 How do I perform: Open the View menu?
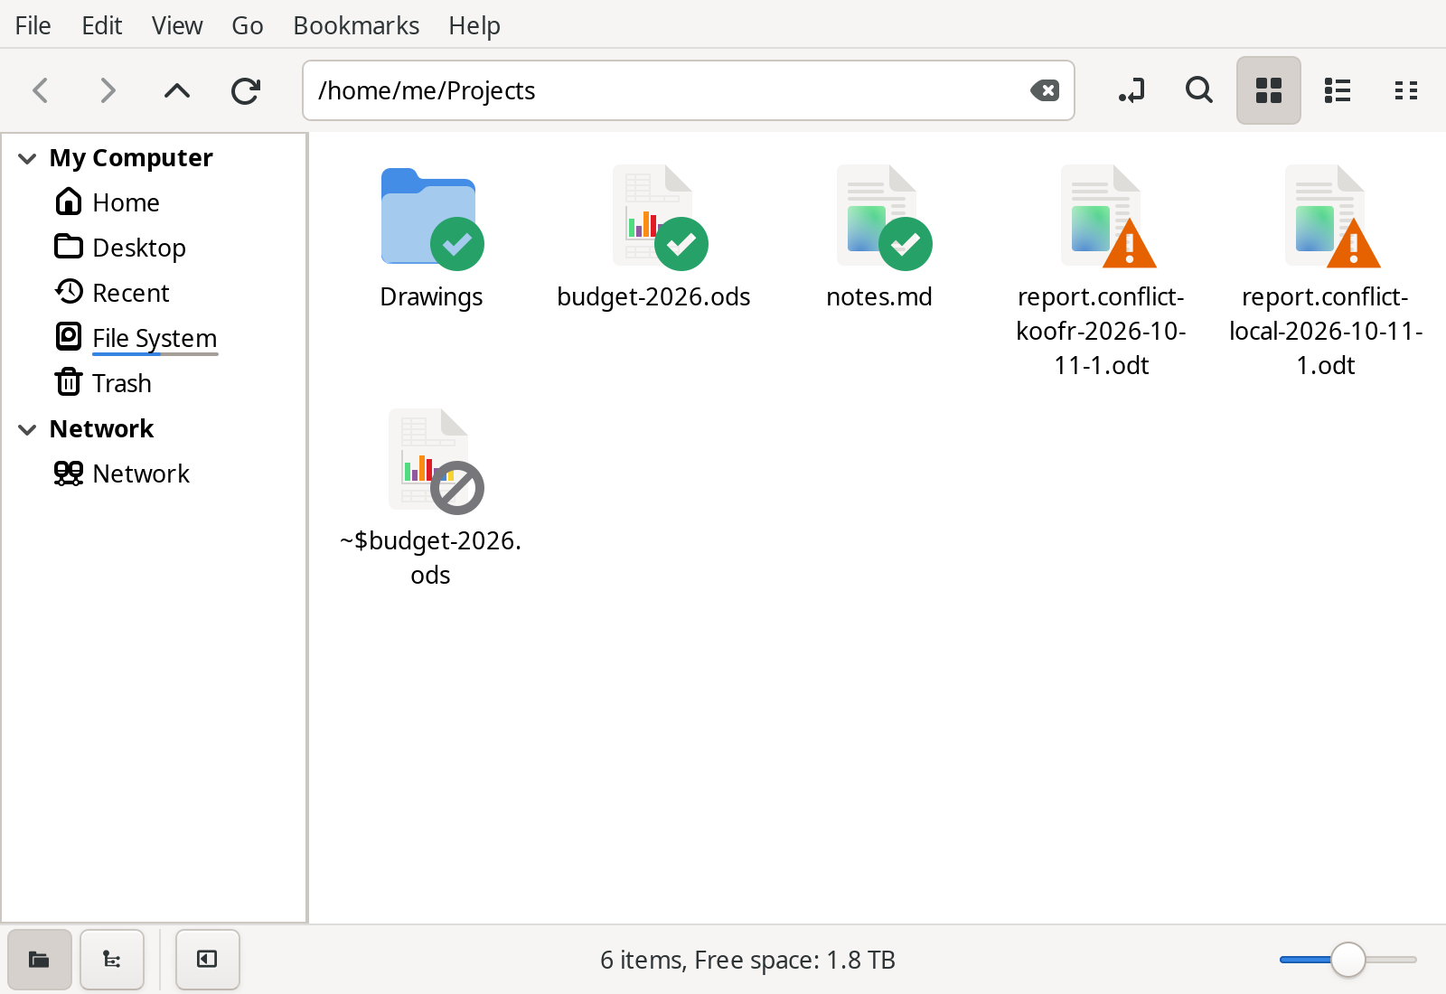pyautogui.click(x=177, y=25)
